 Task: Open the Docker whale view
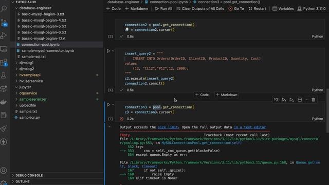click(x=4, y=102)
